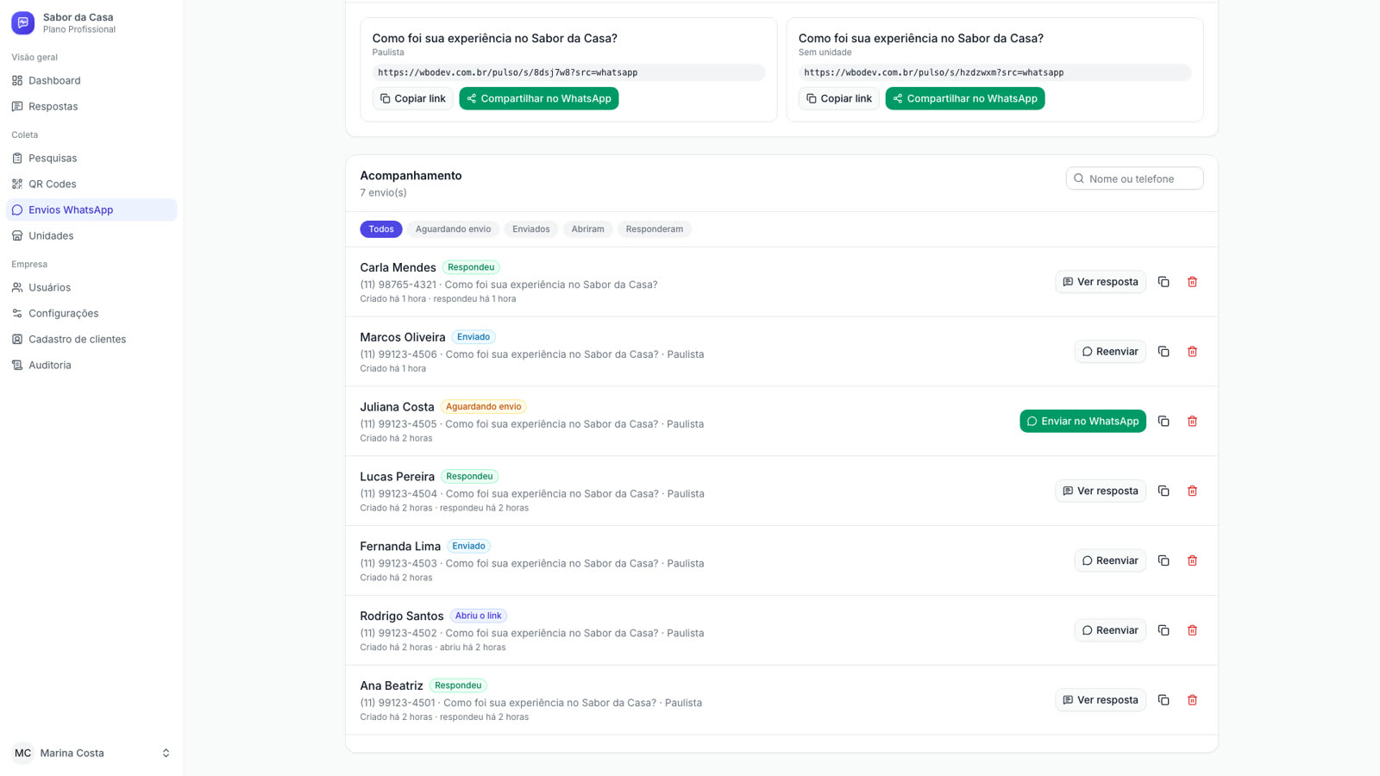Click the '7 envio(s)' count text

[383, 193]
